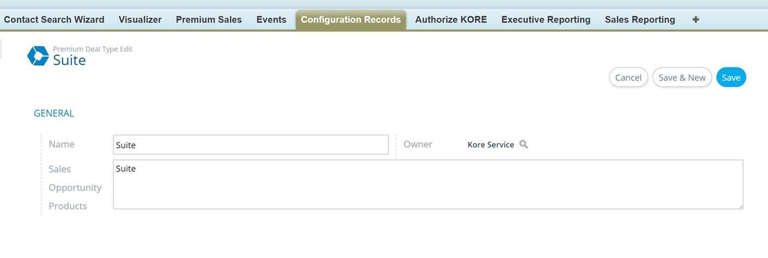Click the GENERAL section heading

pos(54,113)
